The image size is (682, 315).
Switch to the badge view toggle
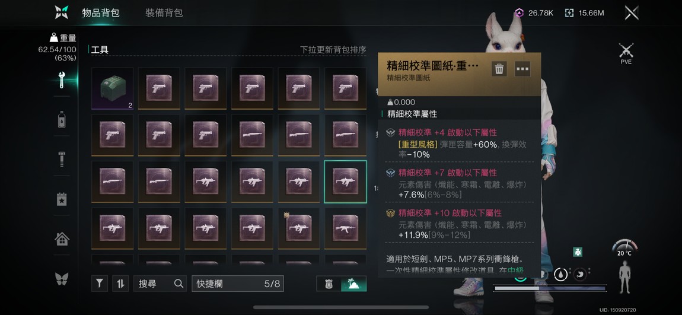point(329,284)
